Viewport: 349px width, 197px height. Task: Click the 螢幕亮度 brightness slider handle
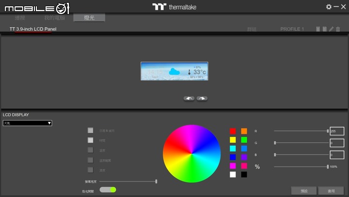pyautogui.click(x=156, y=182)
